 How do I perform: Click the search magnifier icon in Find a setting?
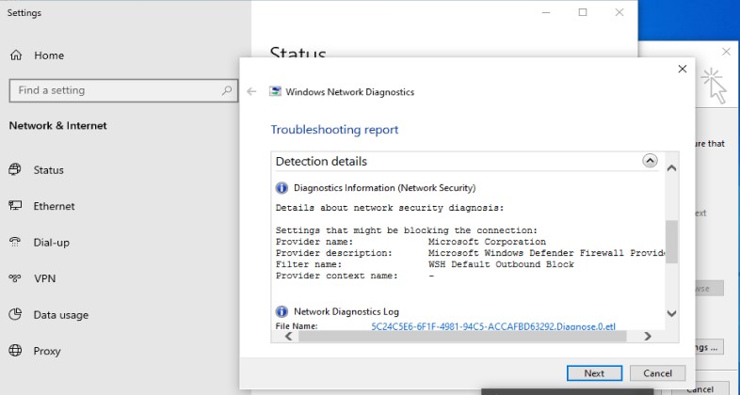227,90
